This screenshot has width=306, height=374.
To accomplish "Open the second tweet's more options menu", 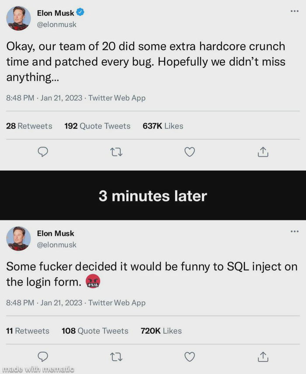I will click(294, 231).
